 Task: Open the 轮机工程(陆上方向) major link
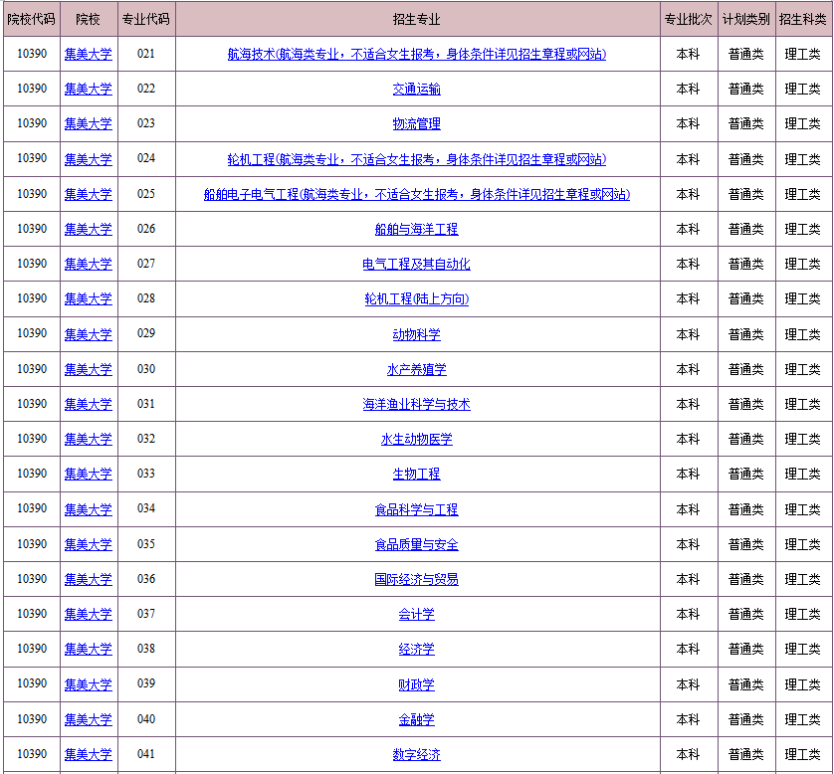[x=416, y=298]
